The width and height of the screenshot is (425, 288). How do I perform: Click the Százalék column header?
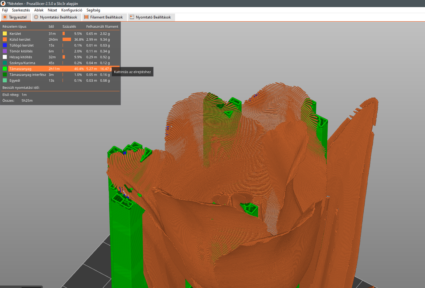pos(69,27)
